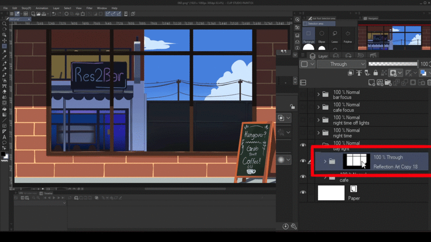This screenshot has height=242, width=431.
Task: Click the Delete layer trash icon
Action: coord(429,82)
